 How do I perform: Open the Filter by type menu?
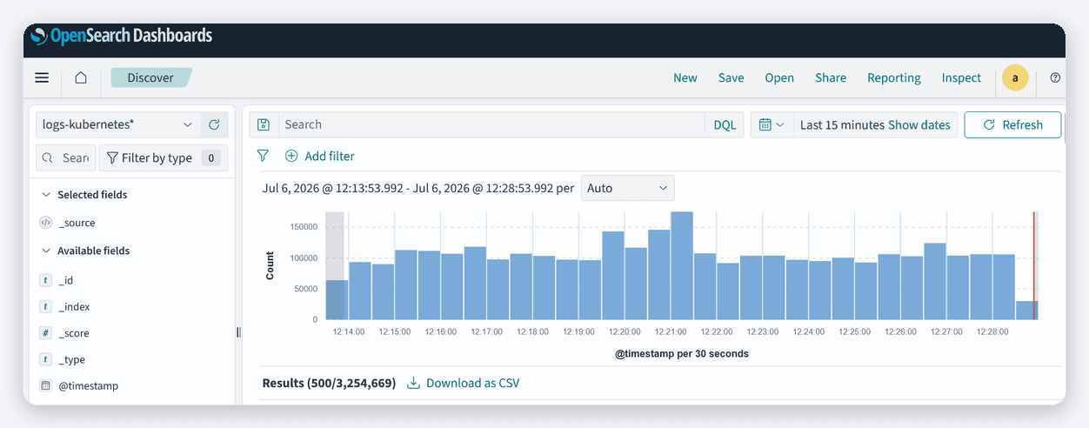coord(164,157)
